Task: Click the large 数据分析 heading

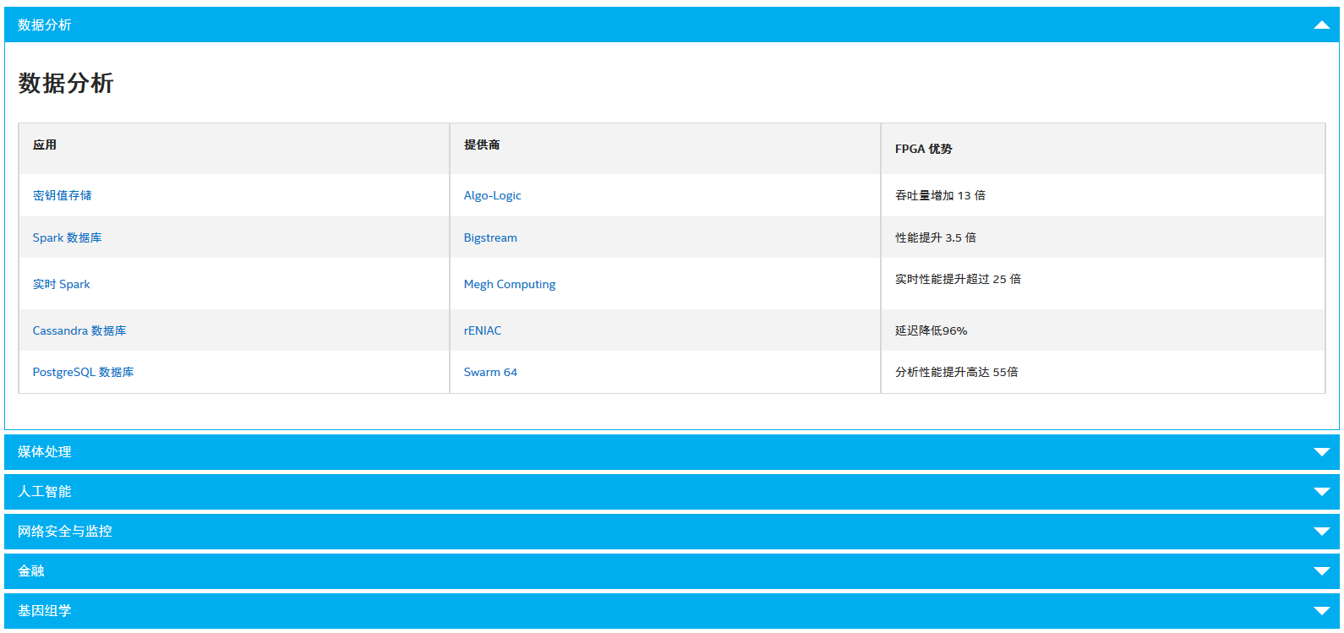Action: click(x=66, y=83)
